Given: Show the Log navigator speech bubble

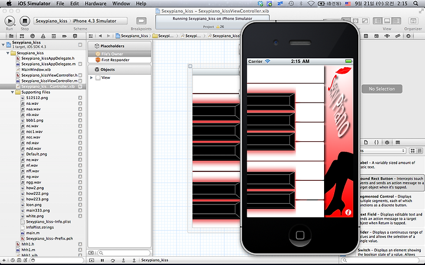Looking at the screenshot, I should tap(75, 36).
